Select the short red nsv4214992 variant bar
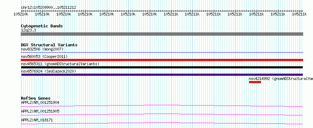313x128 pixels. coord(255,82)
